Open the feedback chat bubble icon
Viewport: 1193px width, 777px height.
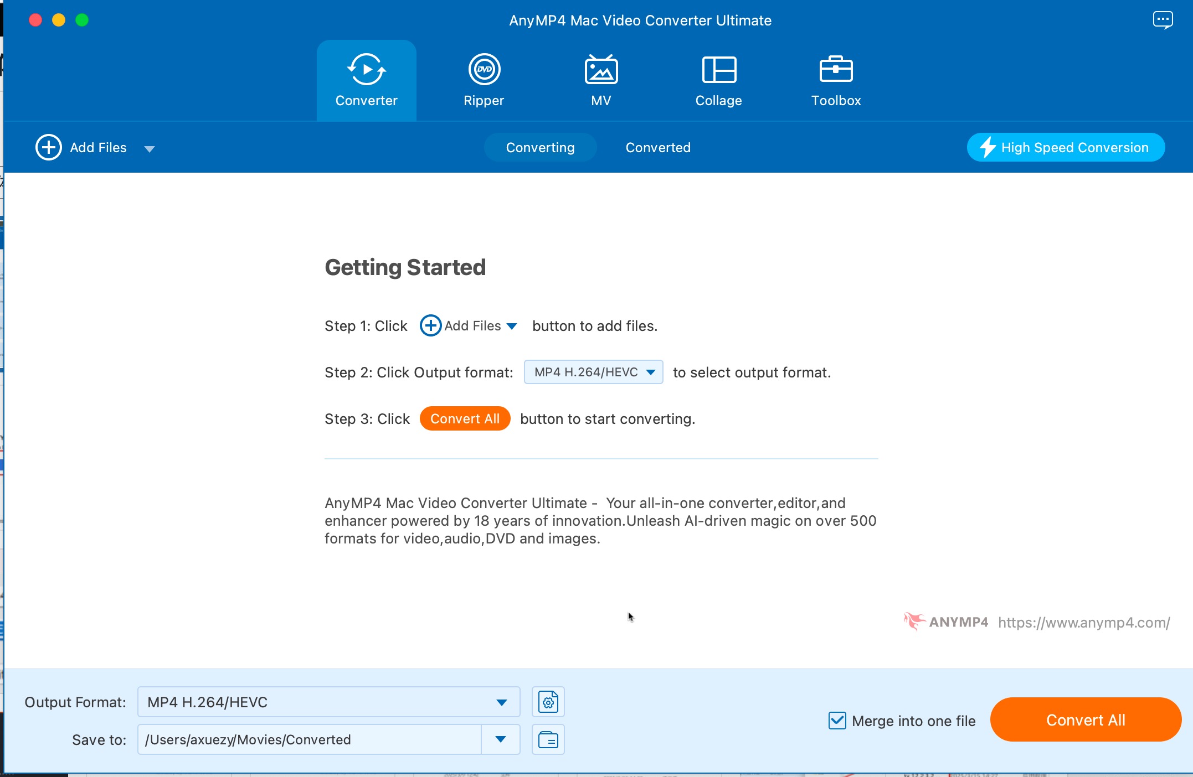[1163, 20]
